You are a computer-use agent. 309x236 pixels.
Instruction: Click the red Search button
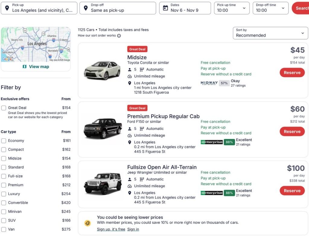coord(301,8)
